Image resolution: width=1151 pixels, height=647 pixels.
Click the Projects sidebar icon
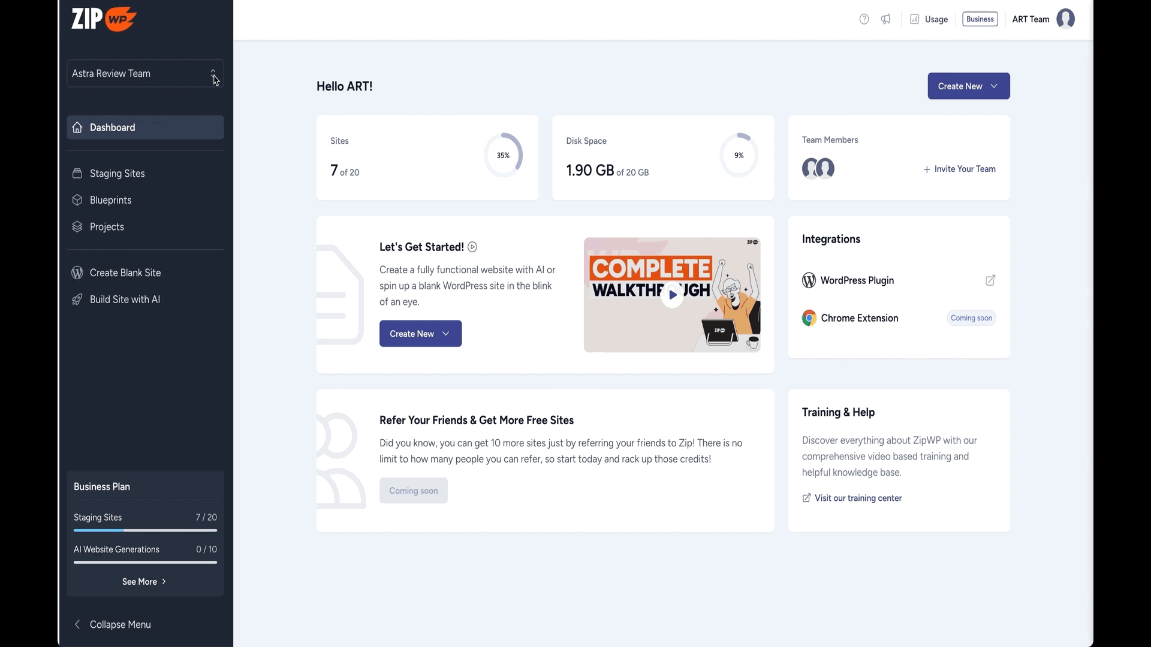click(x=77, y=226)
